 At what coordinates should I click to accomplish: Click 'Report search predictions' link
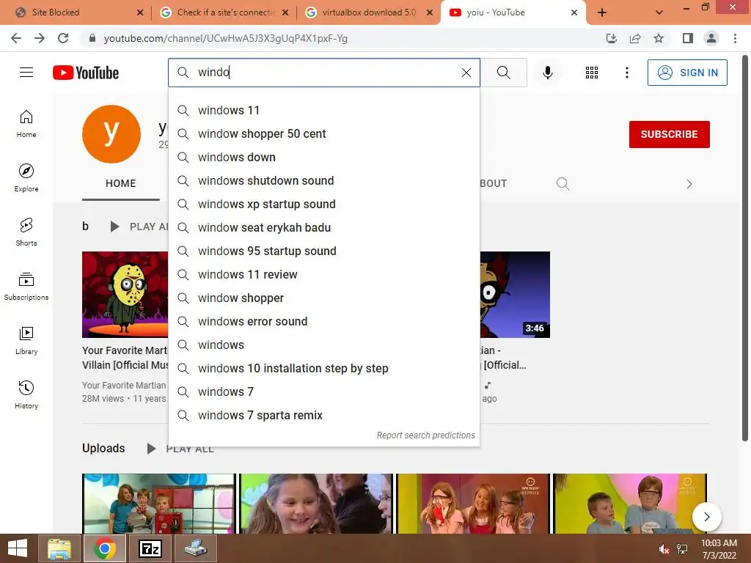[x=425, y=435]
